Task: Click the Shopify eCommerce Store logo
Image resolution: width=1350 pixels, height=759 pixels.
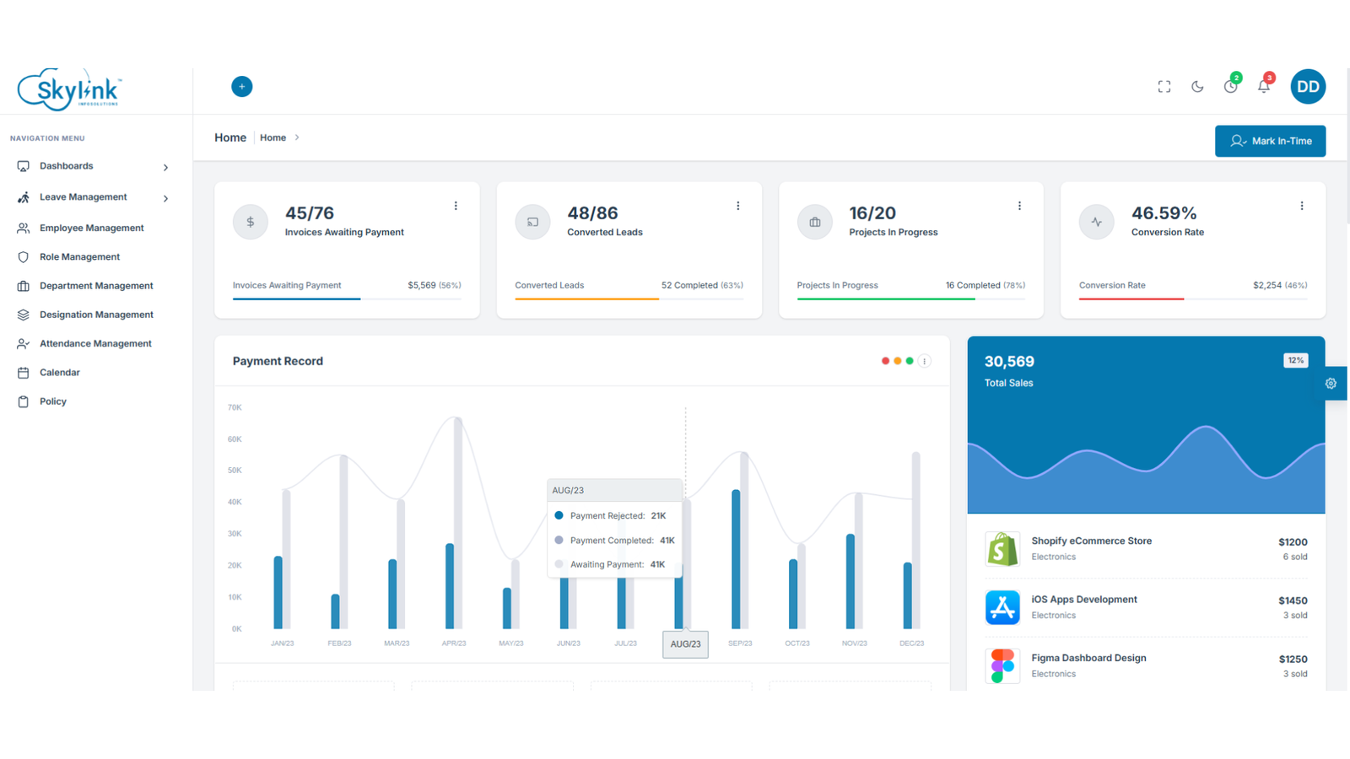Action: tap(1002, 548)
